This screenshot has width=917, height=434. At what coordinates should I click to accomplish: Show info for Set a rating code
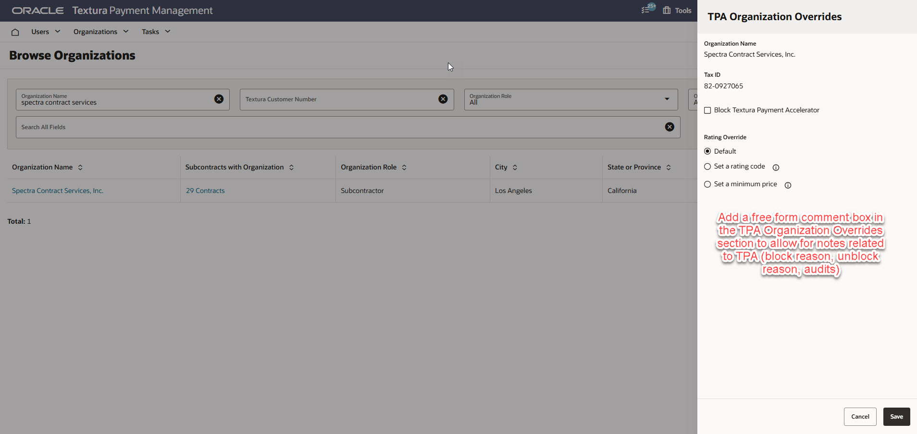pos(776,168)
